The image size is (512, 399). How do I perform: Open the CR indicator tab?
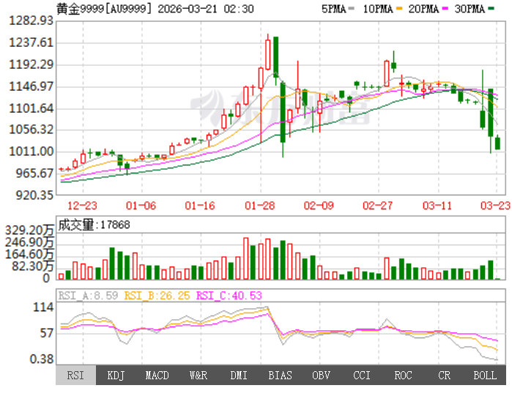pos(444,376)
